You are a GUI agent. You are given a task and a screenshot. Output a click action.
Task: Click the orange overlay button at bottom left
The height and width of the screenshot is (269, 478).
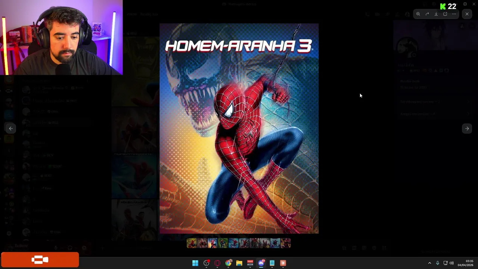click(40, 260)
